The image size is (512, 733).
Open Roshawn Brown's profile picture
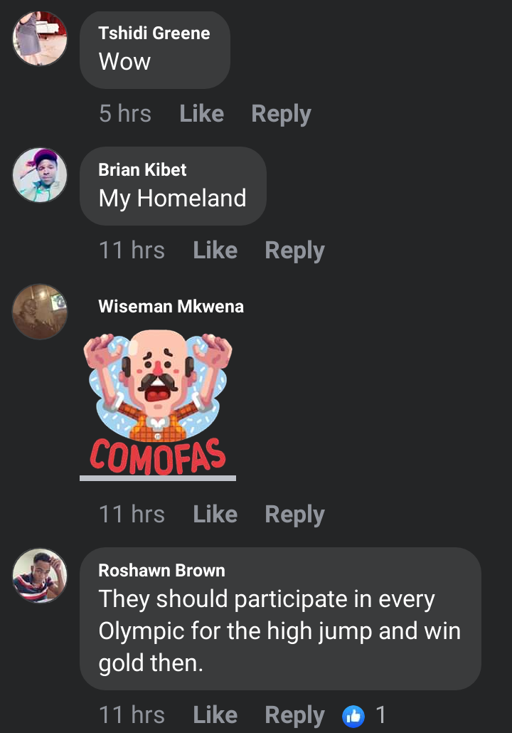tap(40, 576)
